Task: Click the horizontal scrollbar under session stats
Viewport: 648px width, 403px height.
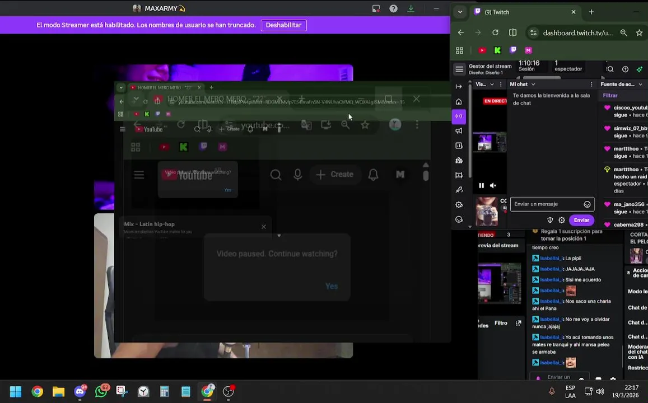Action: tap(542, 77)
